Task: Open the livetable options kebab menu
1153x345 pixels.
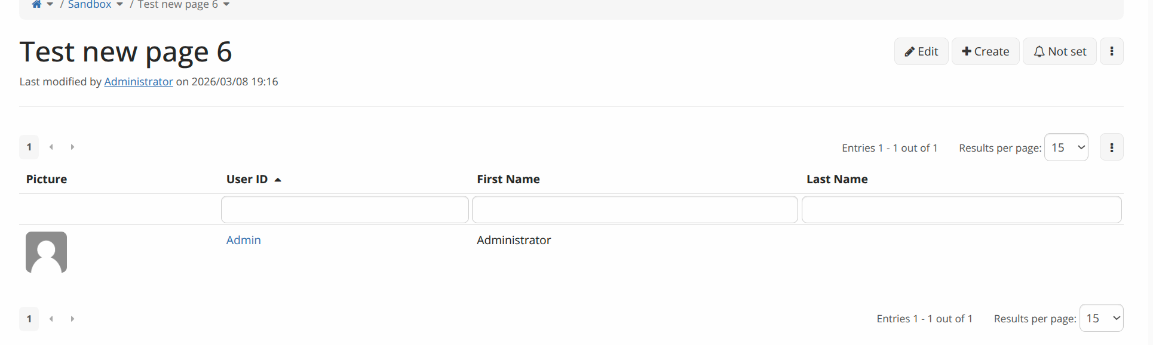Action: pos(1111,147)
